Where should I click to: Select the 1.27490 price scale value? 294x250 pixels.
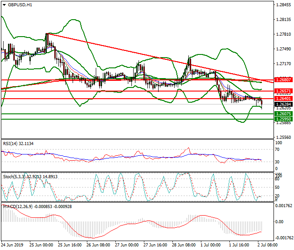pos(284,49)
